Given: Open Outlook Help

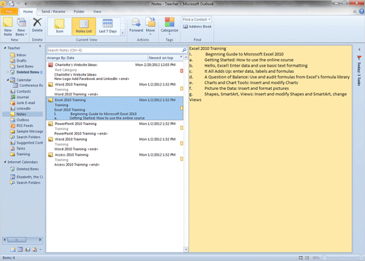Looking at the screenshot, I should pyautogui.click(x=361, y=11).
